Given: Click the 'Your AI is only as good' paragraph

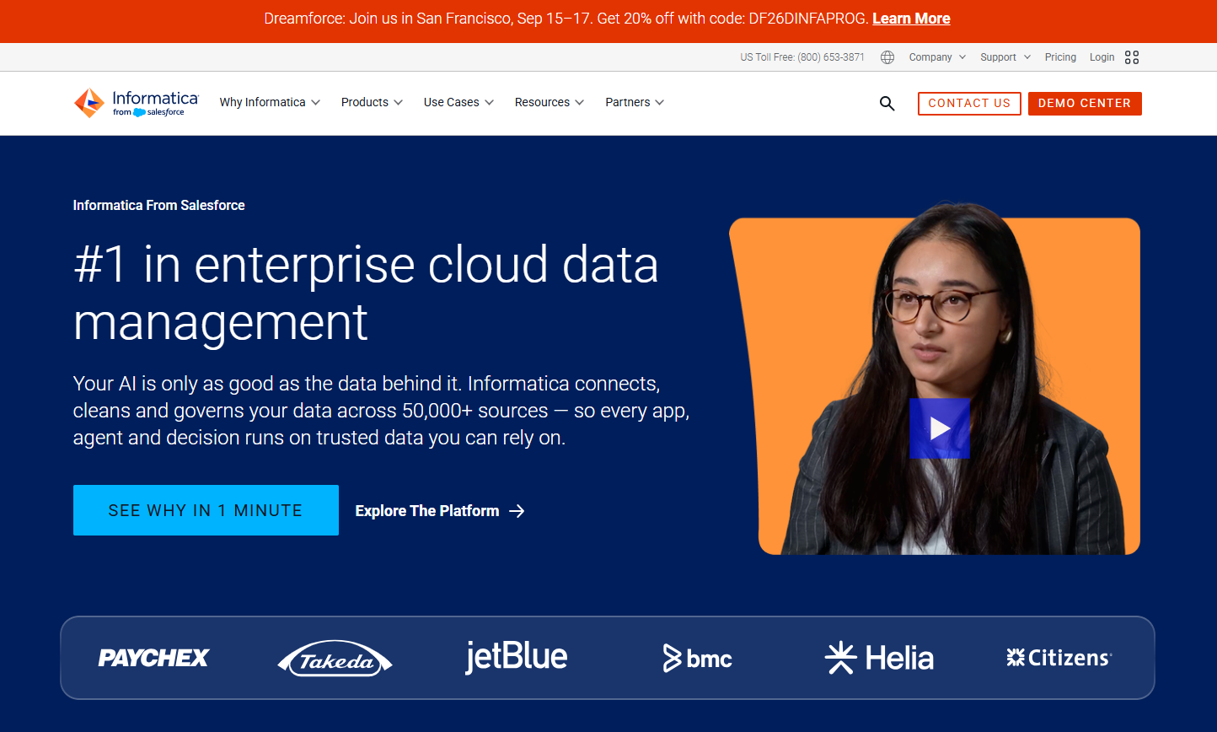Looking at the screenshot, I should pos(382,411).
